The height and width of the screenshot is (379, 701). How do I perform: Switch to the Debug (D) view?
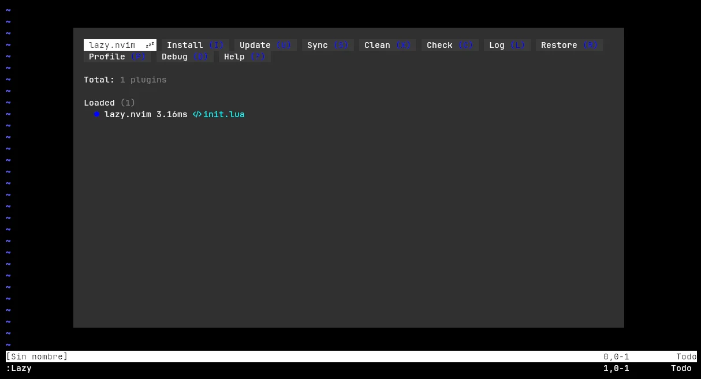(185, 57)
